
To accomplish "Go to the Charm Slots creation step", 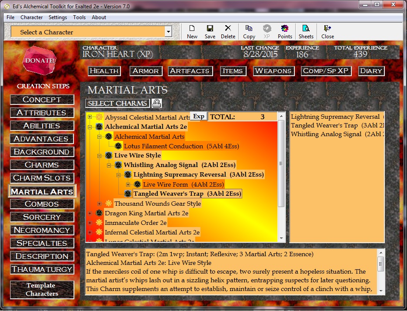I will (x=42, y=178).
